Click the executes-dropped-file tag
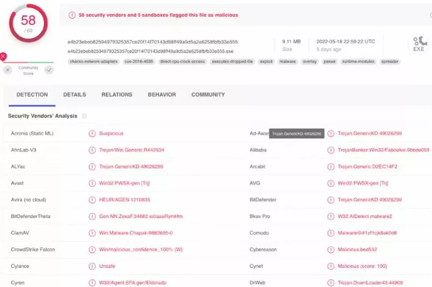The width and height of the screenshot is (432, 287). pyautogui.click(x=232, y=62)
